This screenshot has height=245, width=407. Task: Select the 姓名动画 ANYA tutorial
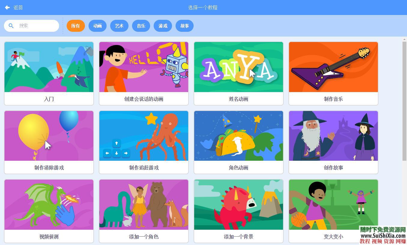[x=239, y=73]
